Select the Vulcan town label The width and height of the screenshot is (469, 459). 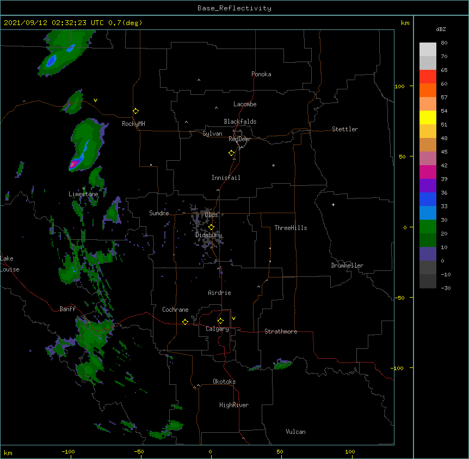point(295,432)
